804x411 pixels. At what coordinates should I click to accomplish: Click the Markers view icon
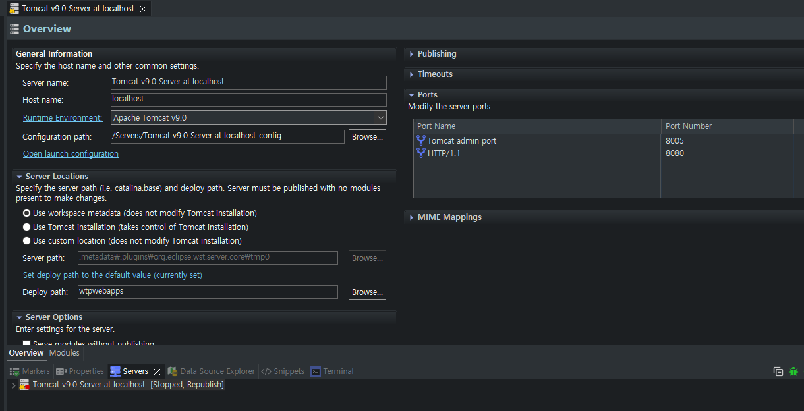(14, 371)
